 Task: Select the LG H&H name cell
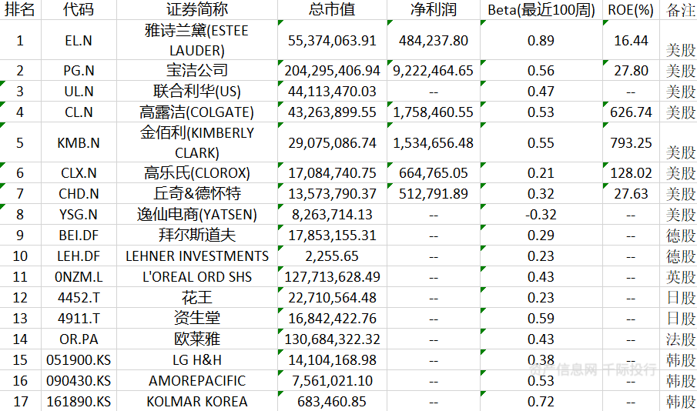coord(197,360)
